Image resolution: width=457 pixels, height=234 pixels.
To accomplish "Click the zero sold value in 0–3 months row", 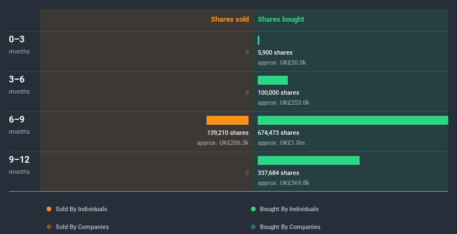I will (x=247, y=52).
